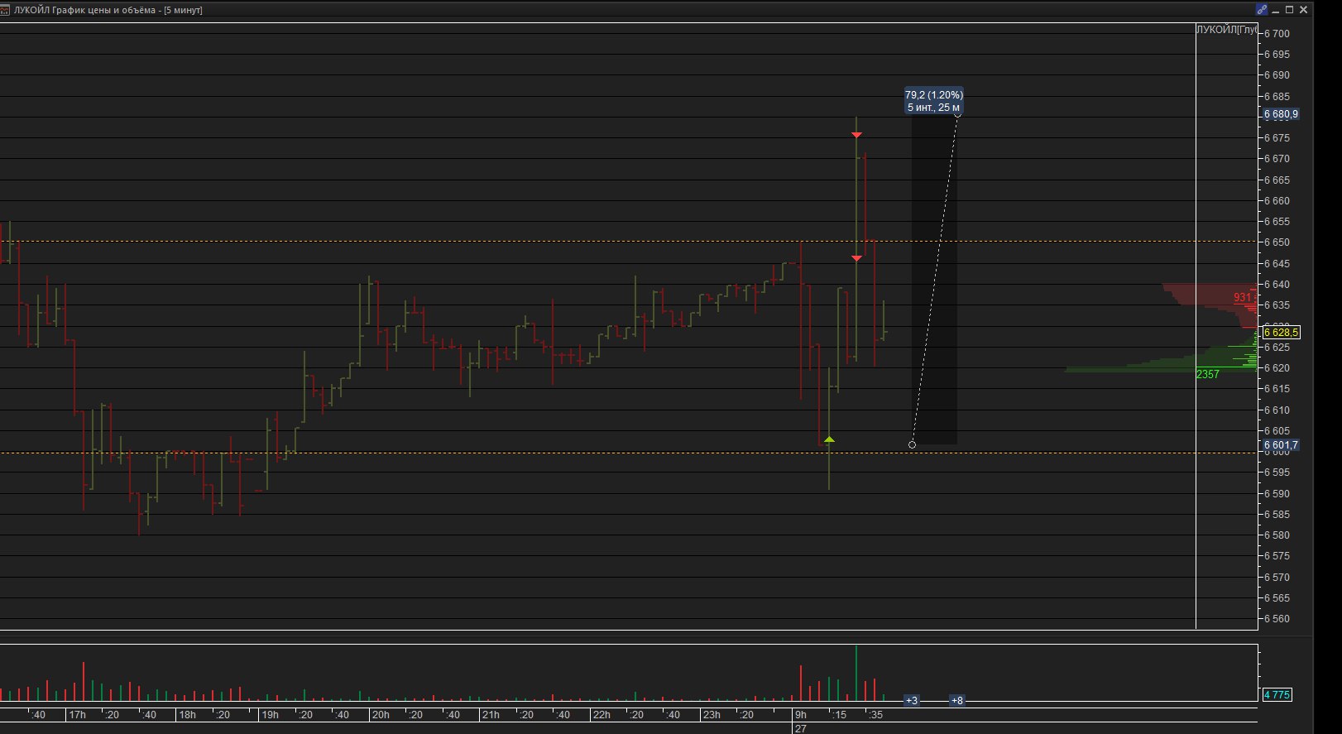Click the chain link icon in title bar
The width and height of the screenshot is (1342, 734).
tap(1262, 10)
